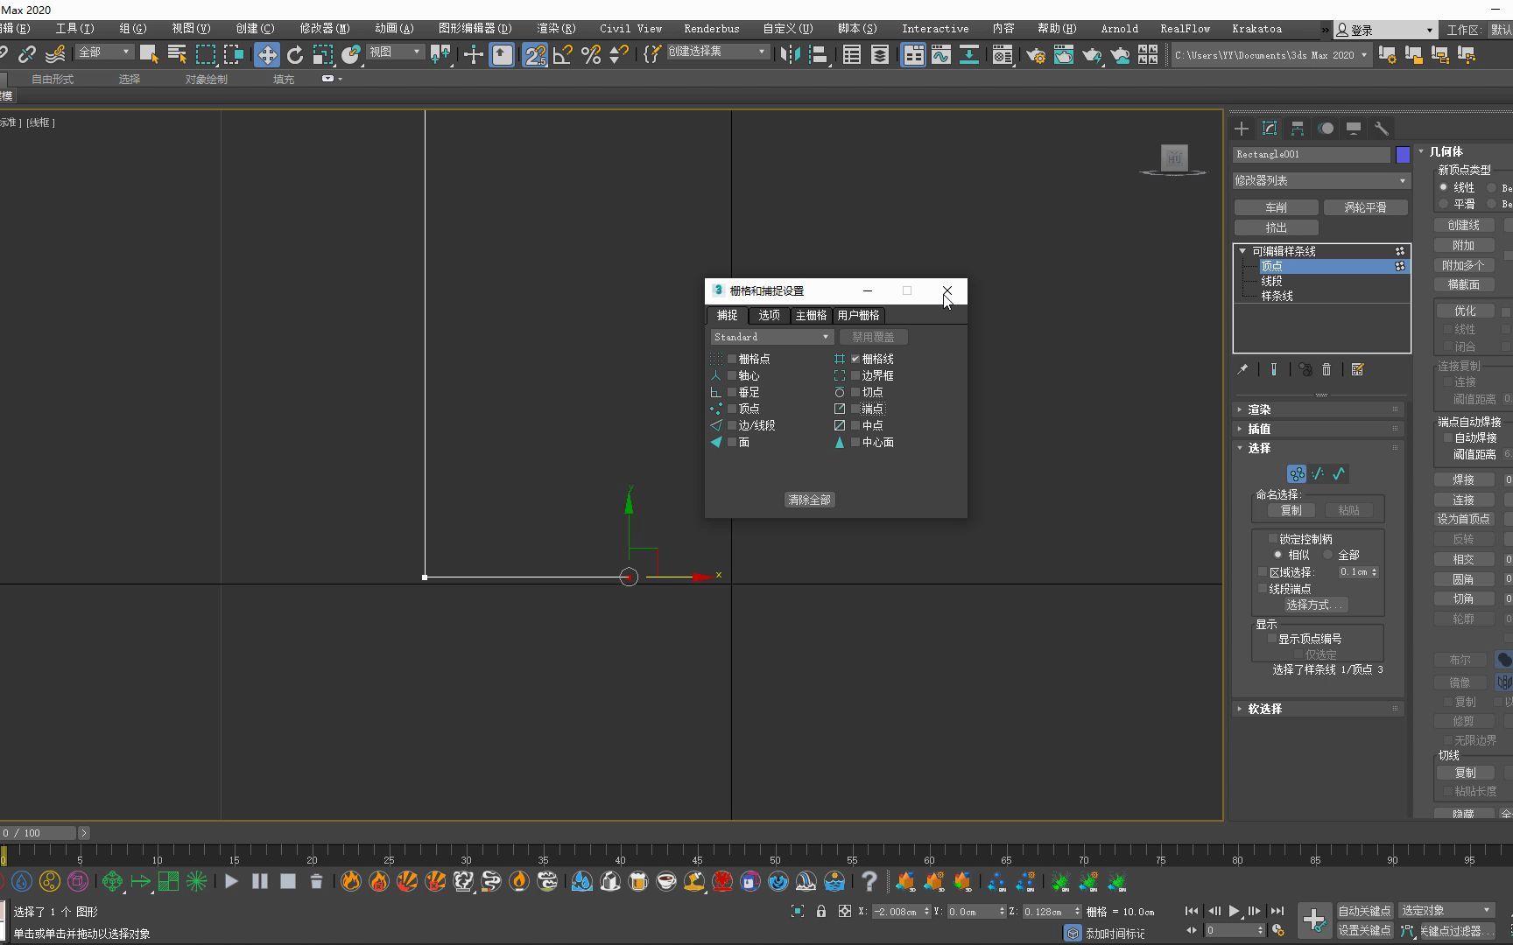Click the time slider 0 / 100 handle

(39, 833)
